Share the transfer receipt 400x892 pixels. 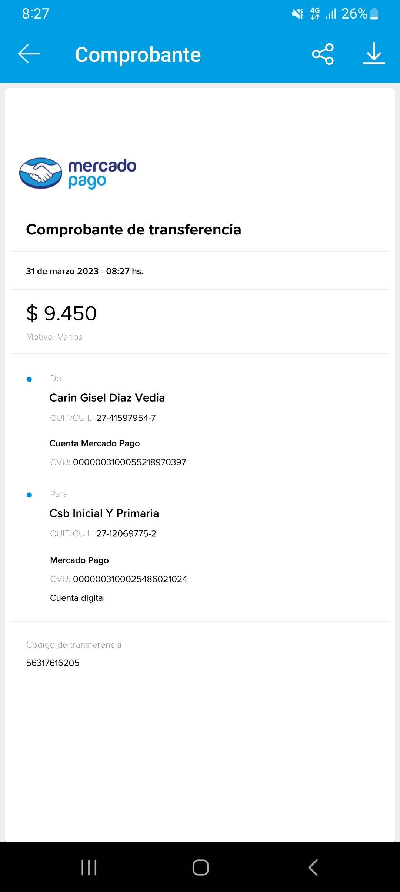click(x=323, y=54)
